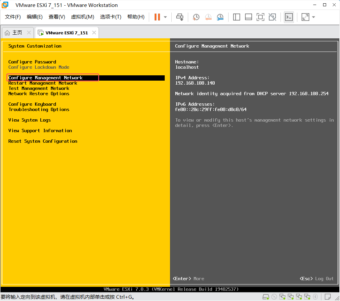Screen dimensions: 340x301
Task: Click Troubleshooting Options entry
Action: (x=39, y=110)
